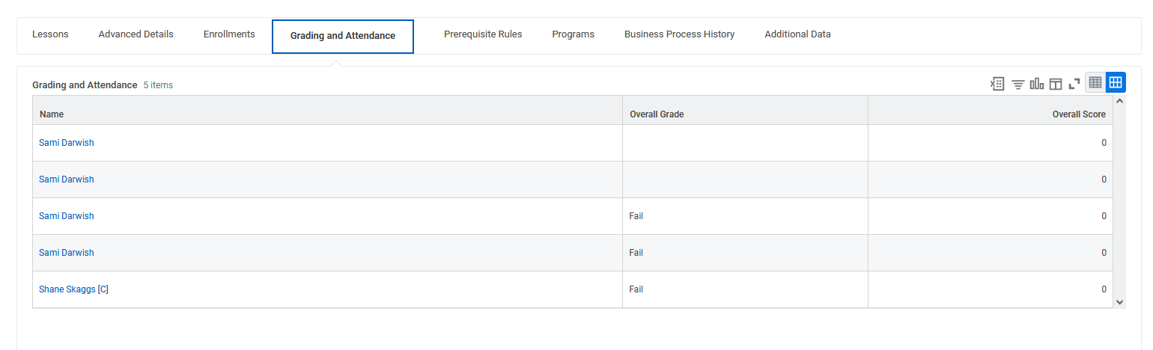Click the scroll down arrow of the grid
The image size is (1153, 350).
coord(1119,302)
